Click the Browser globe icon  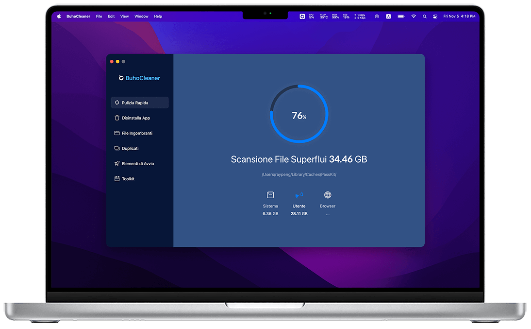tap(328, 195)
